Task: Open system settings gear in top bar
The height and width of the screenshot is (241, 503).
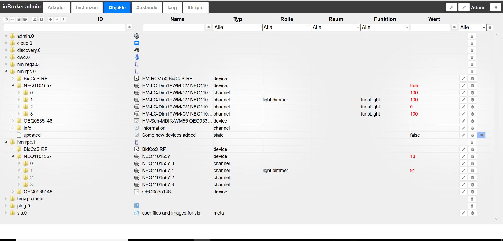Action: pos(496,7)
